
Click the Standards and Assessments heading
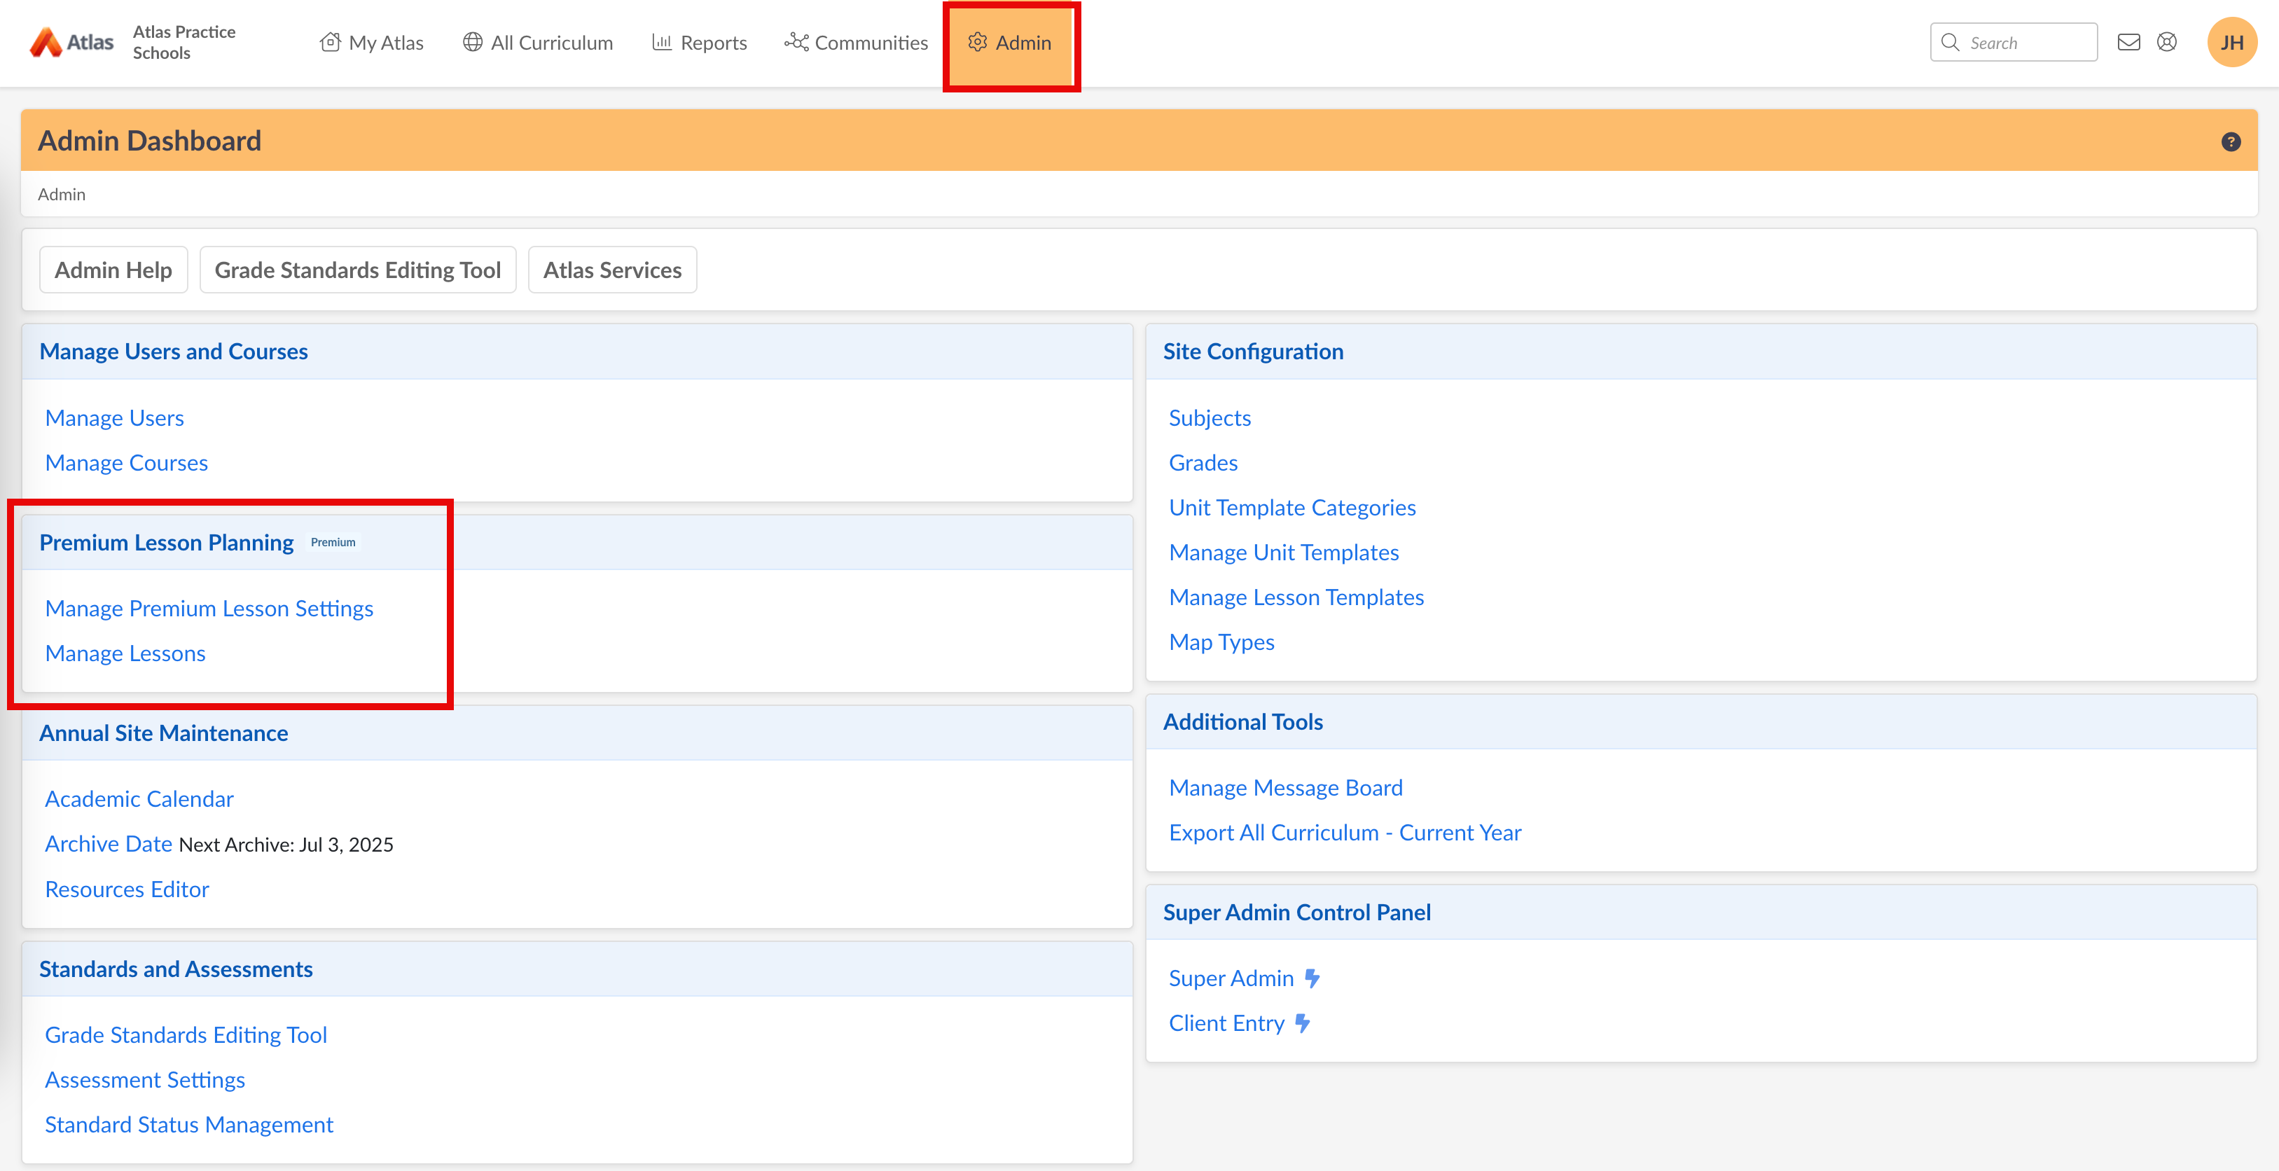(x=176, y=969)
